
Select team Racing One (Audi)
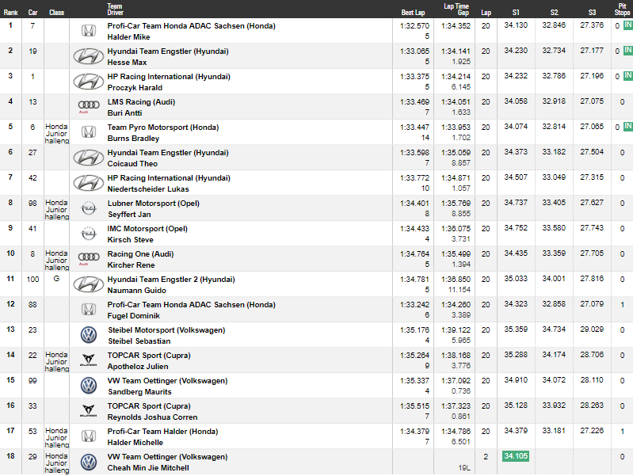coord(140,254)
